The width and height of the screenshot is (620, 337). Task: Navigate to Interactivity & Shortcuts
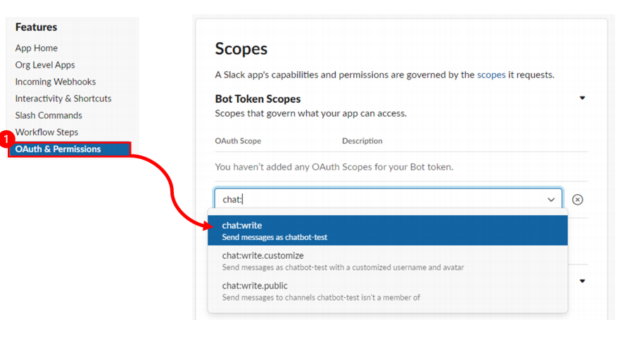(x=63, y=98)
